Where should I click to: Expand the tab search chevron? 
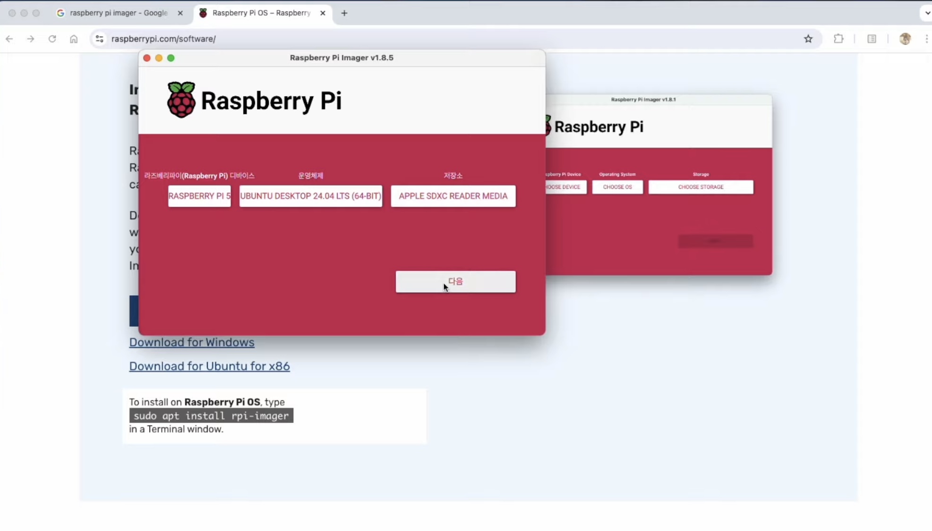click(x=927, y=13)
